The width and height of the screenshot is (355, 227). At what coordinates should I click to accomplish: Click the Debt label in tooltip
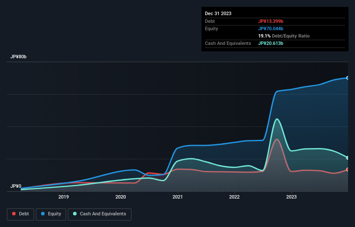click(x=210, y=21)
